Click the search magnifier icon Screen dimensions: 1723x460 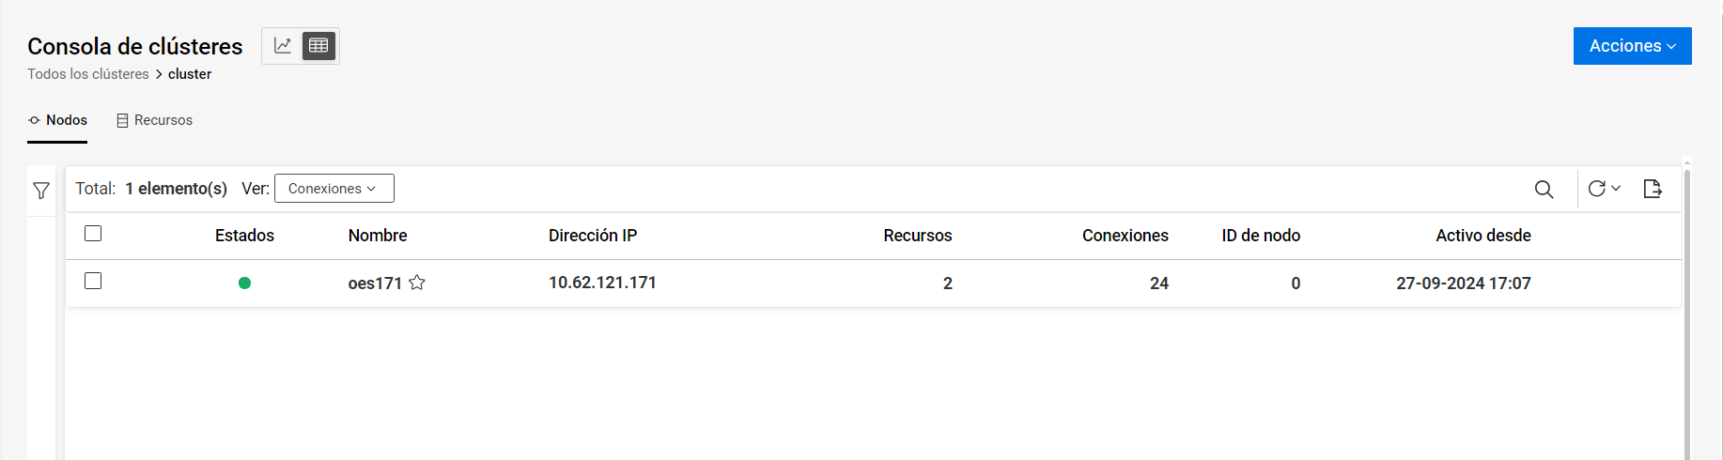1544,189
